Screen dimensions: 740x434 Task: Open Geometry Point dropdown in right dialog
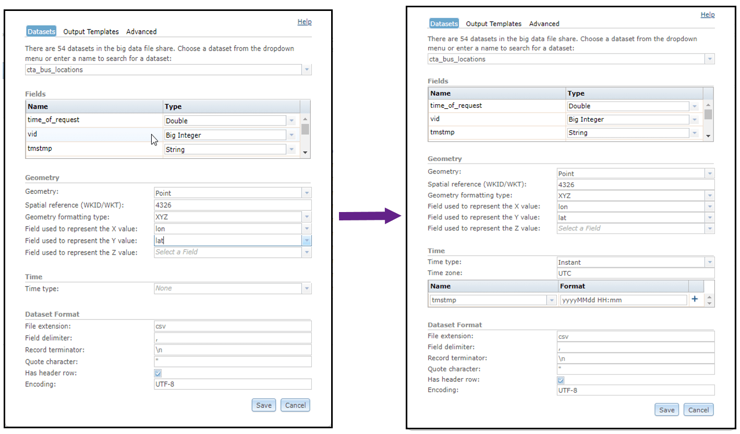709,173
